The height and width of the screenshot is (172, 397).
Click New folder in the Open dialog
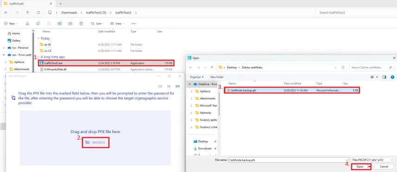pyautogui.click(x=217, y=77)
